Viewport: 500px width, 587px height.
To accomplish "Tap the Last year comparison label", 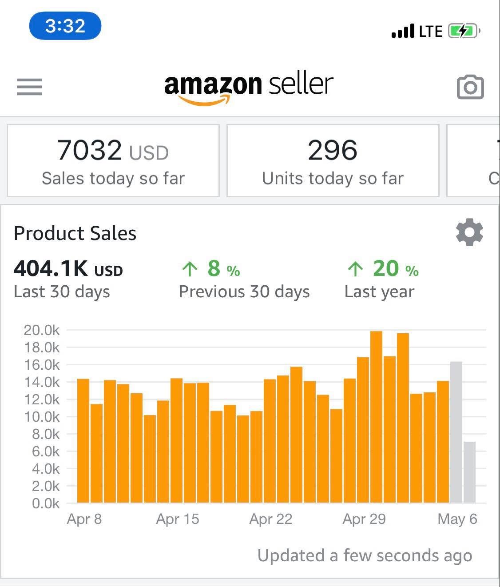I will [379, 292].
